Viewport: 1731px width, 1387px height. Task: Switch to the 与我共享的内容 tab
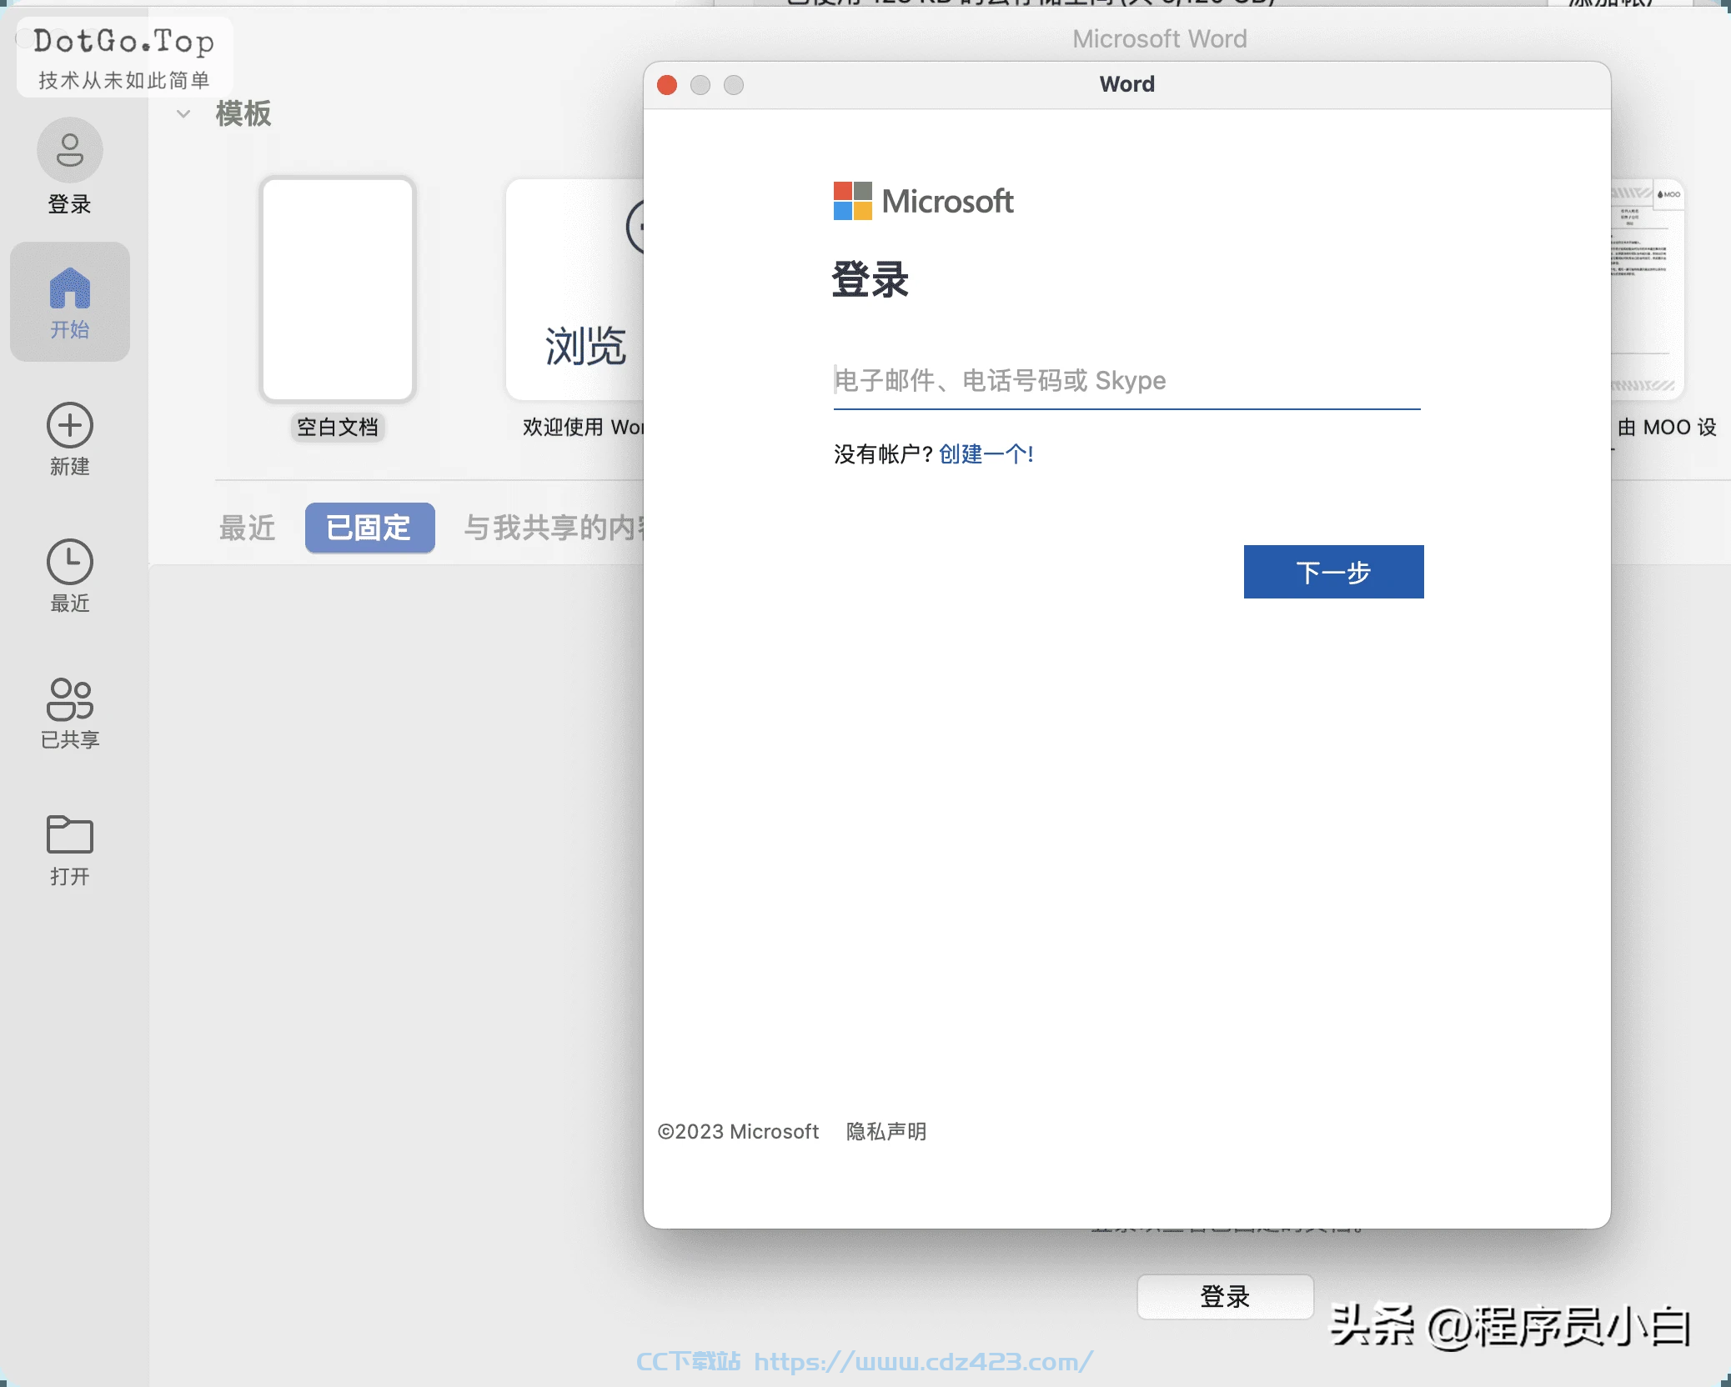(554, 528)
